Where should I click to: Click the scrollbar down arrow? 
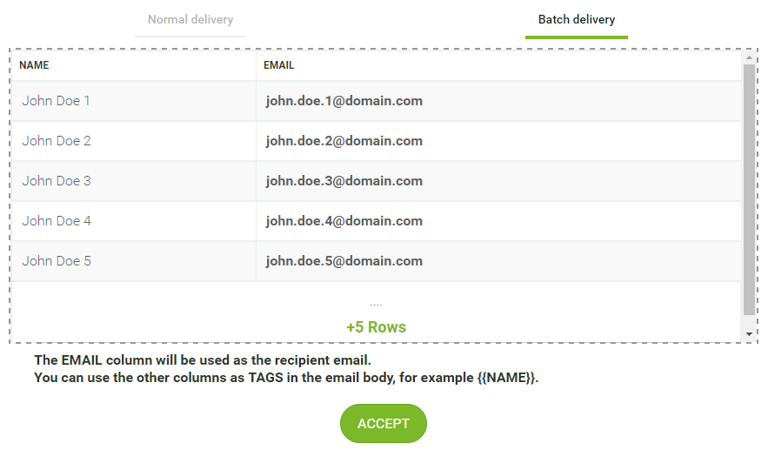point(749,334)
